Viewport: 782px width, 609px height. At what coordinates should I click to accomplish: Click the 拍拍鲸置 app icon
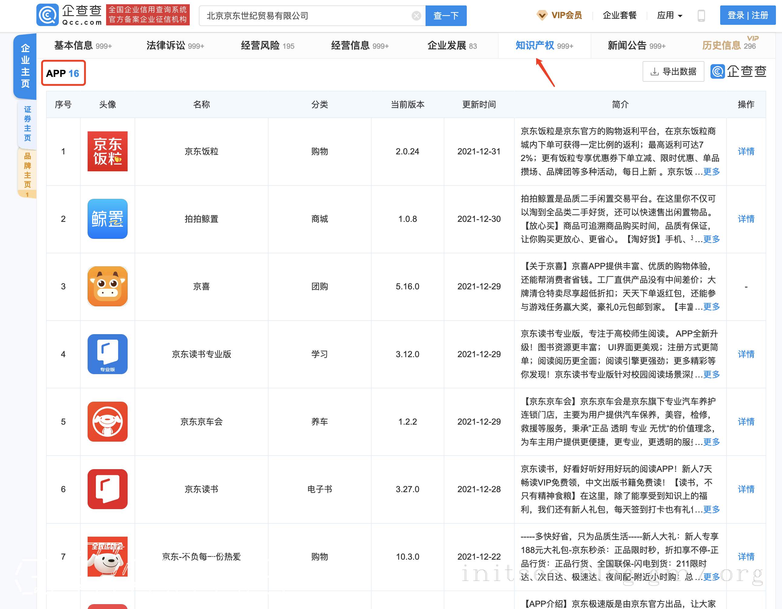point(107,219)
